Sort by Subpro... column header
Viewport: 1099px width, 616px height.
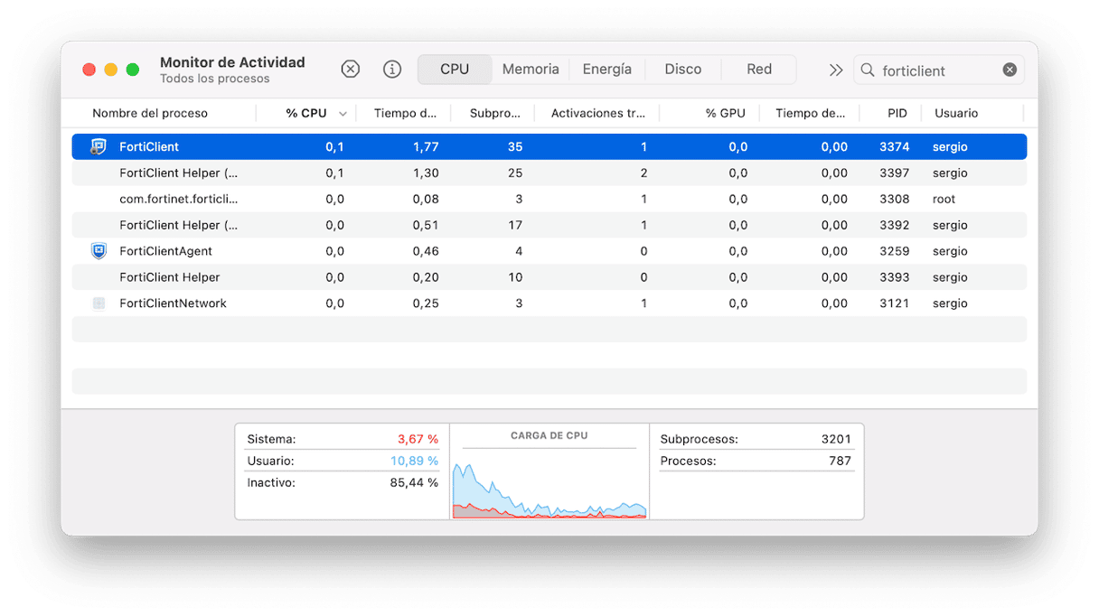pos(495,113)
